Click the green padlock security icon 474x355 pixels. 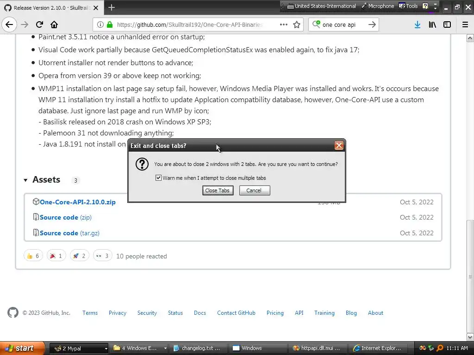110,24
